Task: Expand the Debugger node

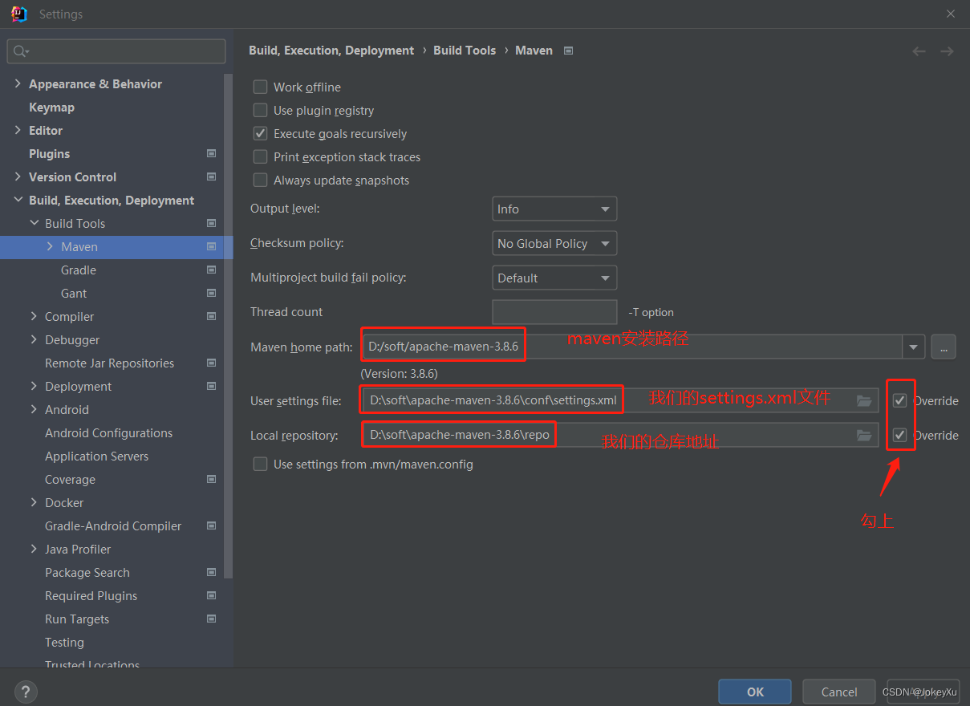Action: coord(34,339)
